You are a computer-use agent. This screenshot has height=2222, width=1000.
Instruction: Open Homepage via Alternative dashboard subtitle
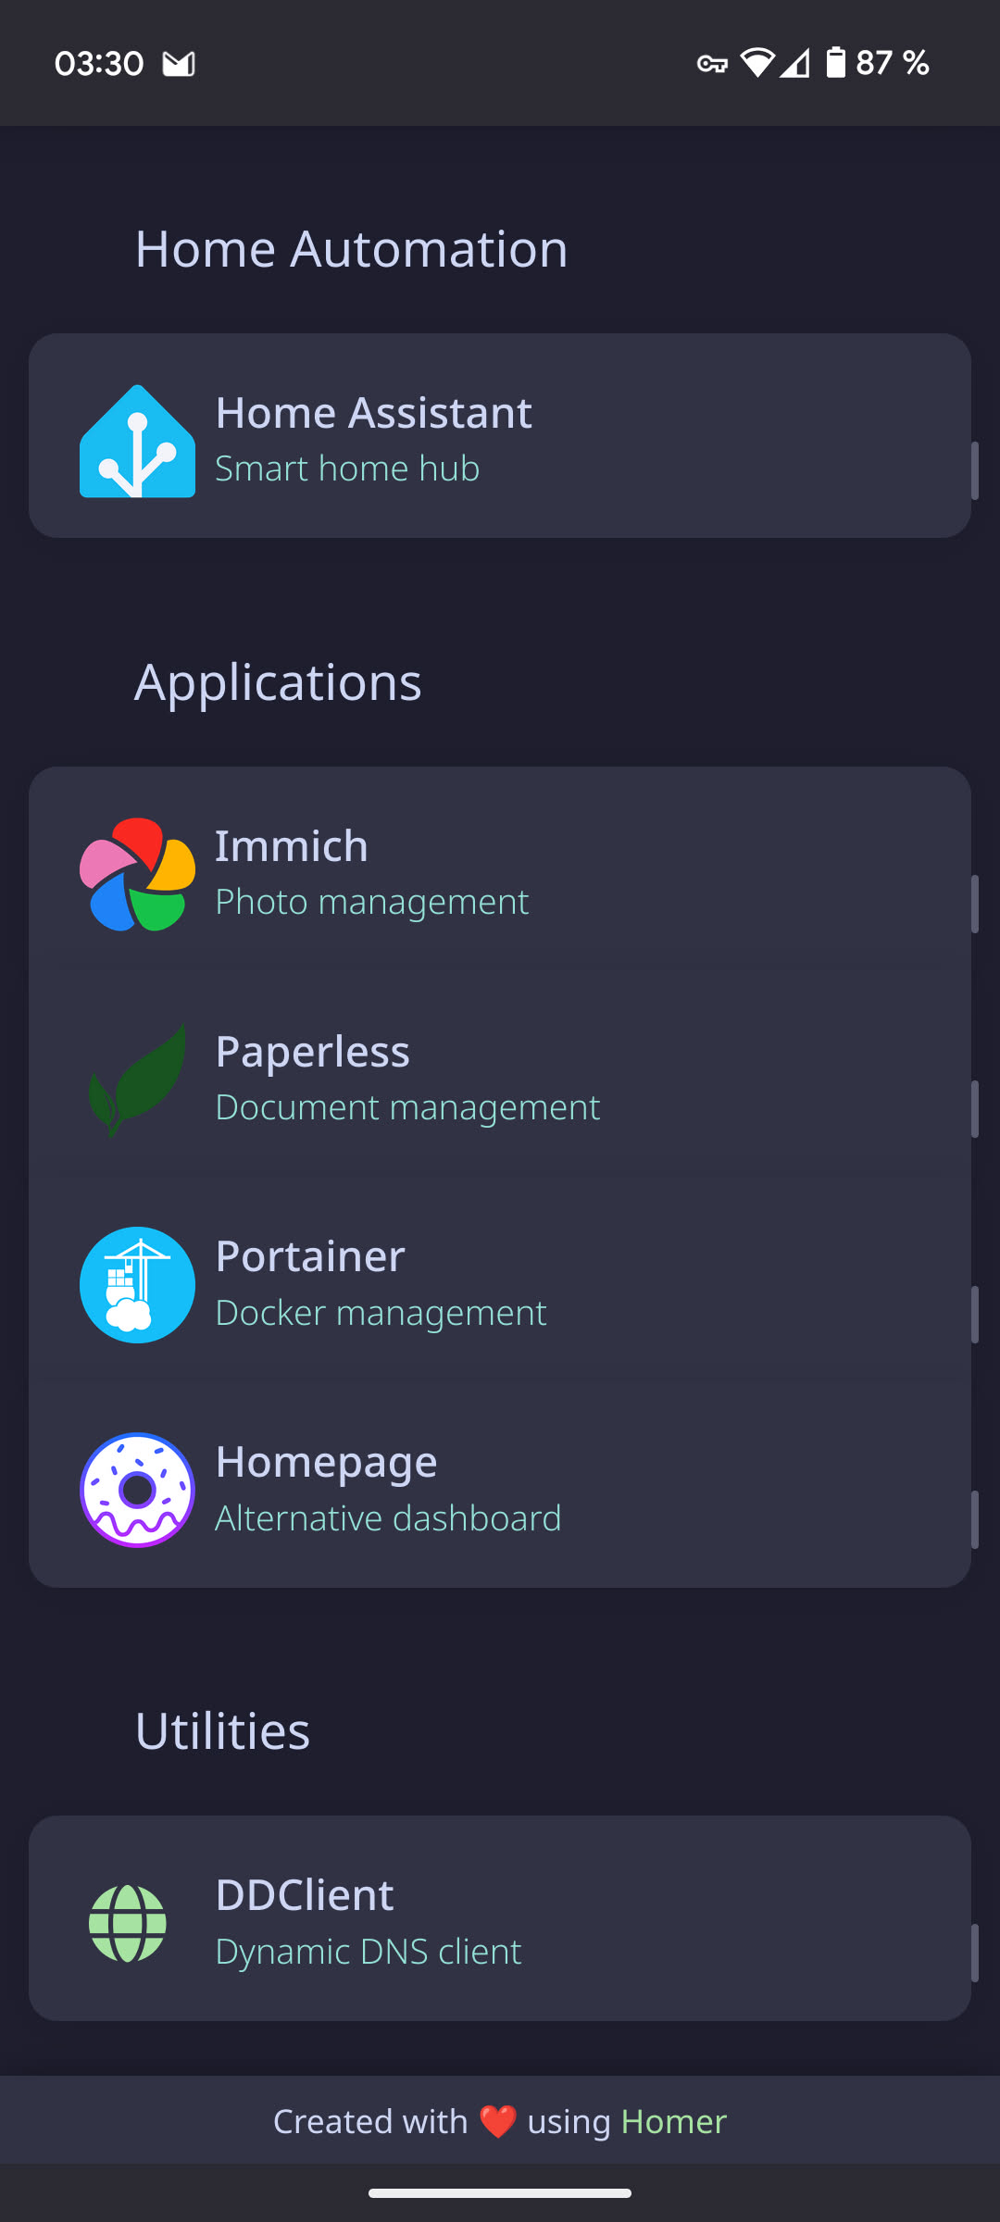(x=388, y=1518)
